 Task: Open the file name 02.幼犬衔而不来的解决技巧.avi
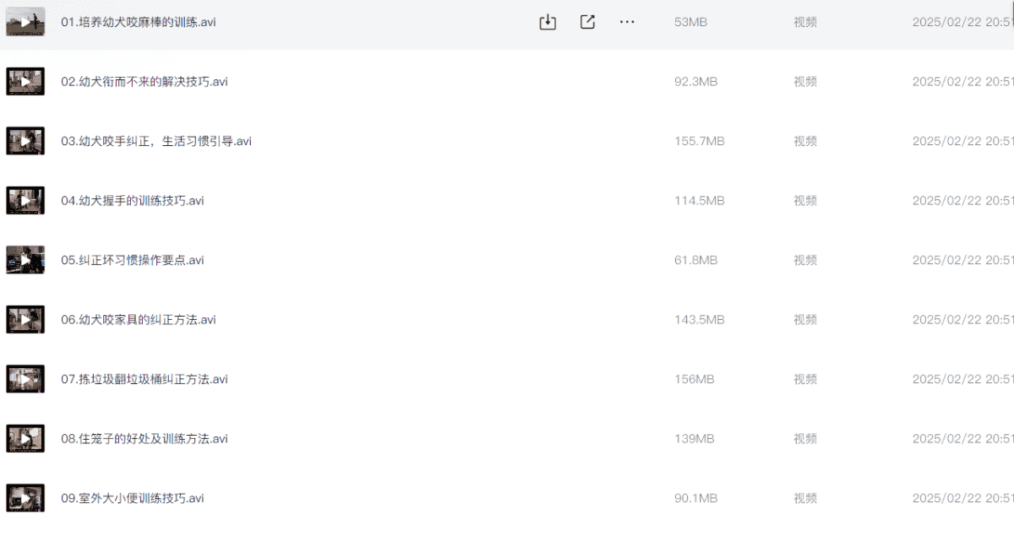click(144, 82)
